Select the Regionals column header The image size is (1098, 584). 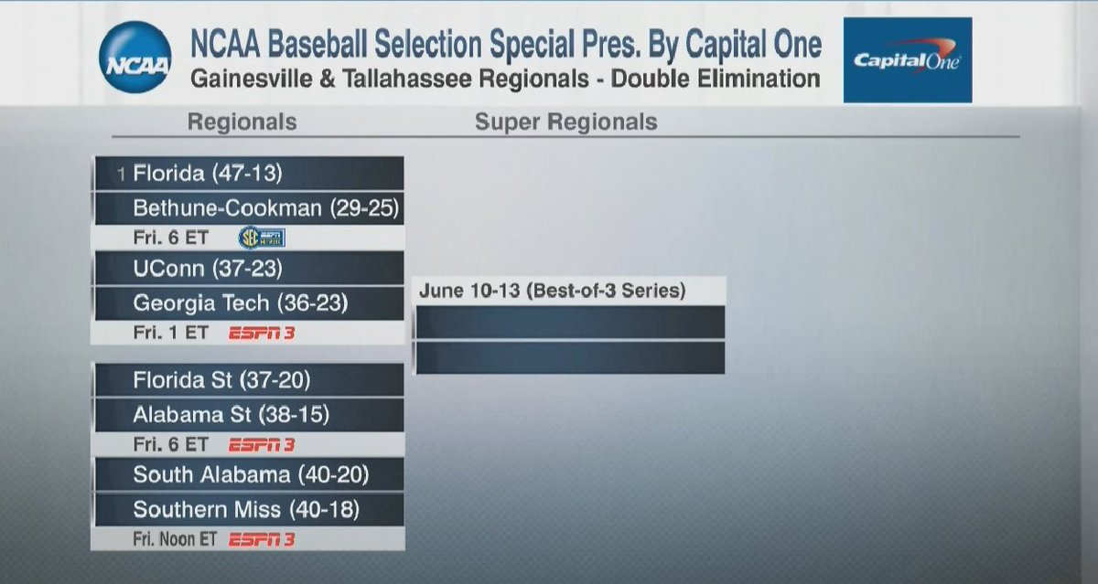coord(242,122)
